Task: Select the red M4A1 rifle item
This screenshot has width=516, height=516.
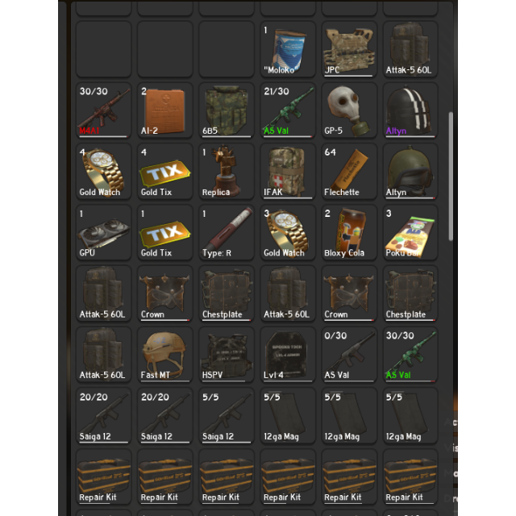Action: (x=103, y=110)
